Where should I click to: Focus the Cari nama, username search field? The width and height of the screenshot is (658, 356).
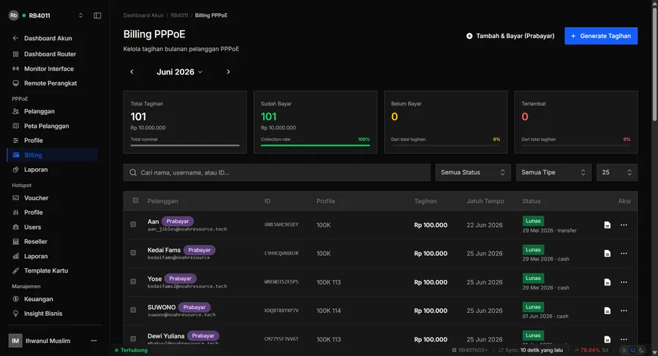277,173
